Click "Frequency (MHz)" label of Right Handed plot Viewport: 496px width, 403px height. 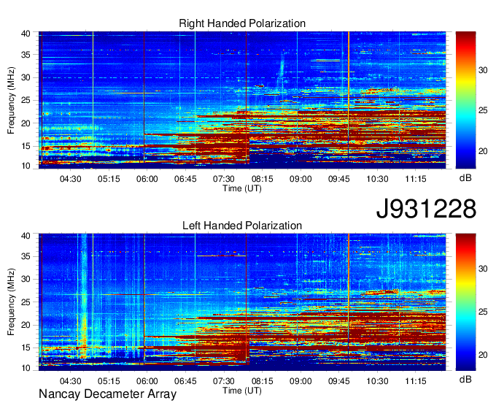pos(11,100)
